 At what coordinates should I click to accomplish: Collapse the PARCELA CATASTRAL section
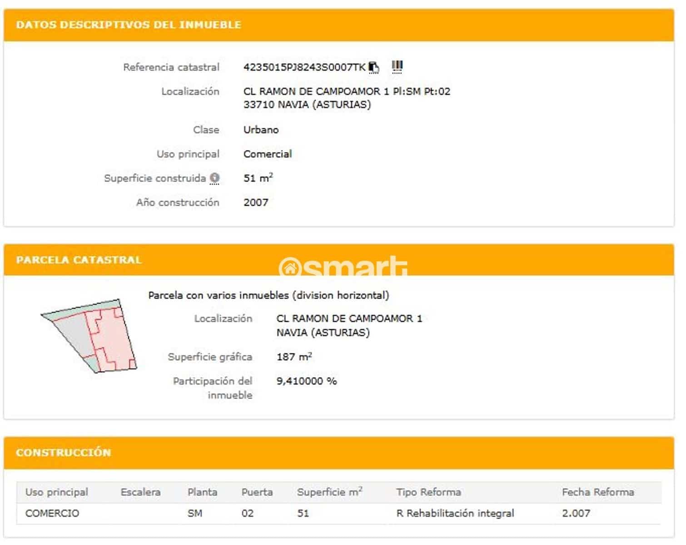pos(79,260)
